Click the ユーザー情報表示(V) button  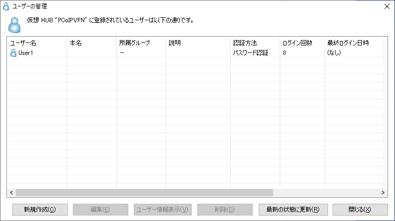coord(163,210)
